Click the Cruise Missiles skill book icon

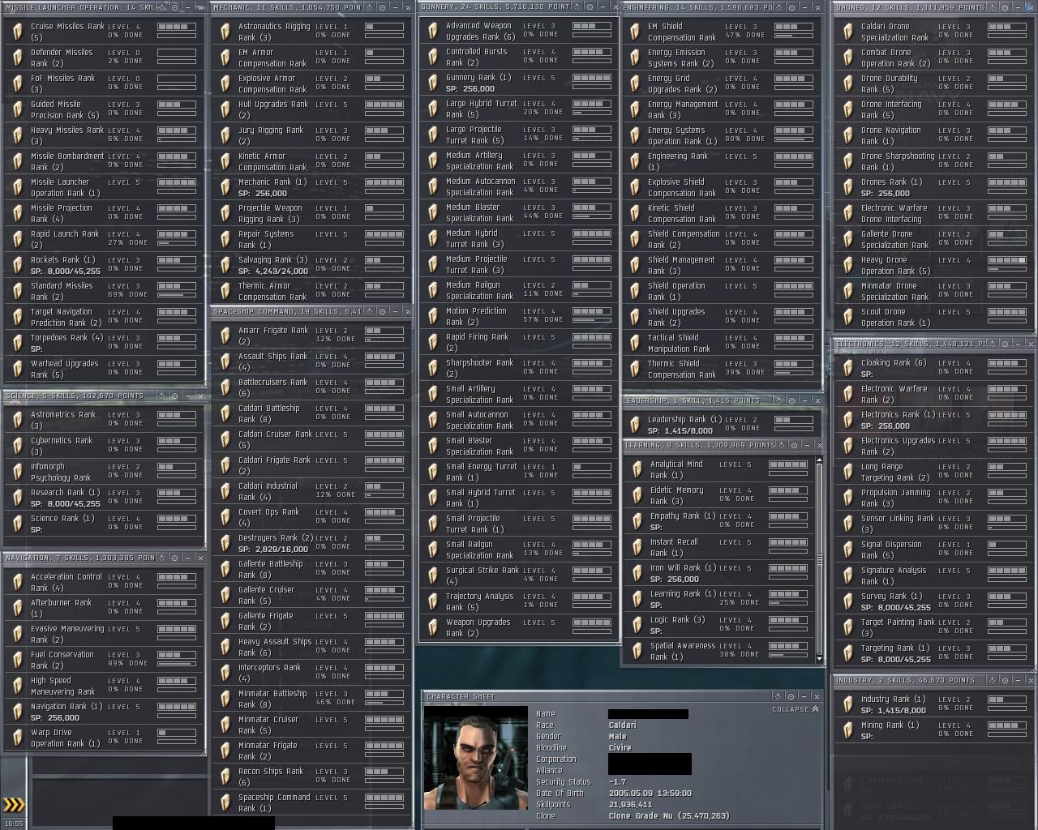[x=18, y=32]
